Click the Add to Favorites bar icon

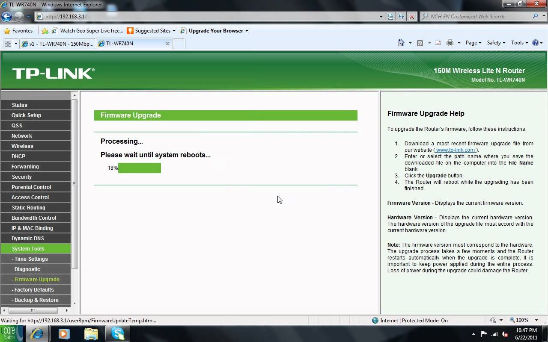45,31
